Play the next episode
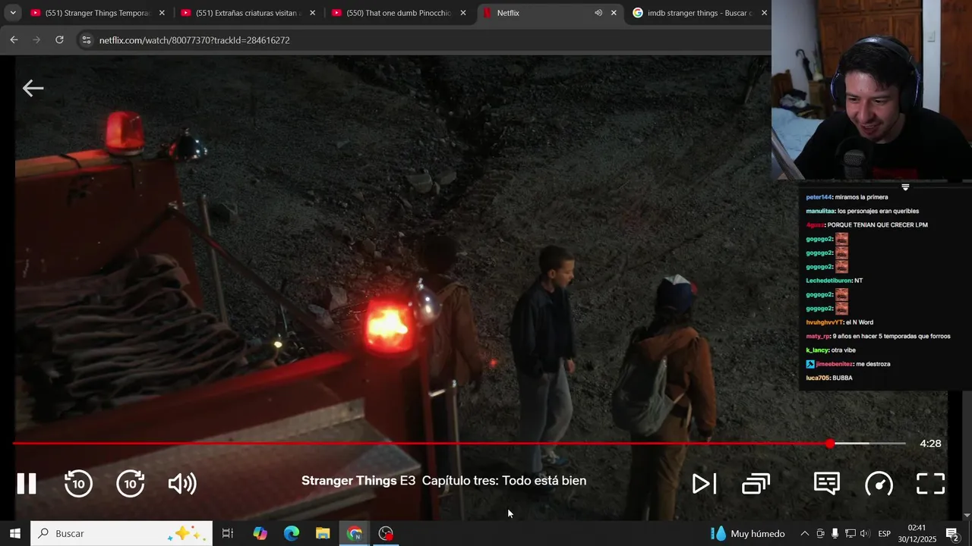972x546 pixels. point(704,483)
